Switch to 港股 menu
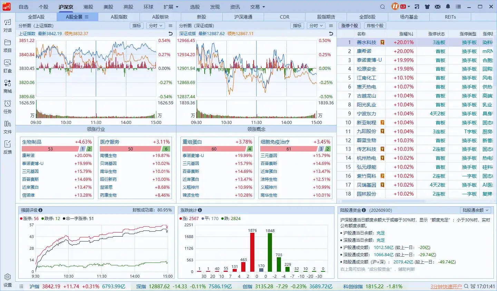This screenshot has height=291, width=497. [88, 7]
